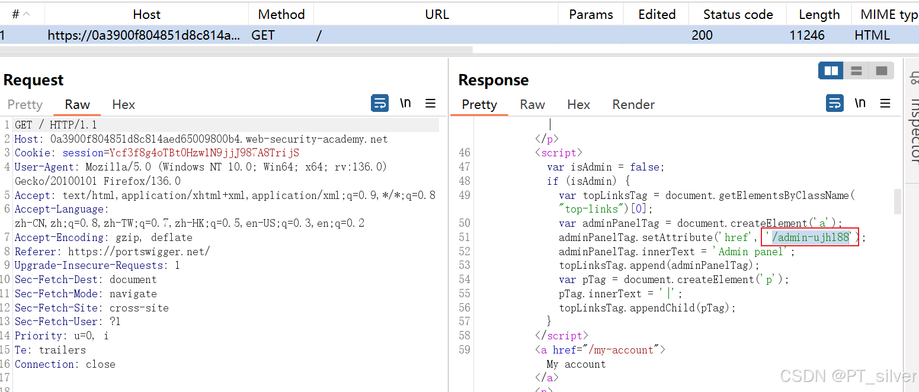Sort by the MIME type column header
Image resolution: width=919 pixels, height=392 pixels.
coord(886,14)
